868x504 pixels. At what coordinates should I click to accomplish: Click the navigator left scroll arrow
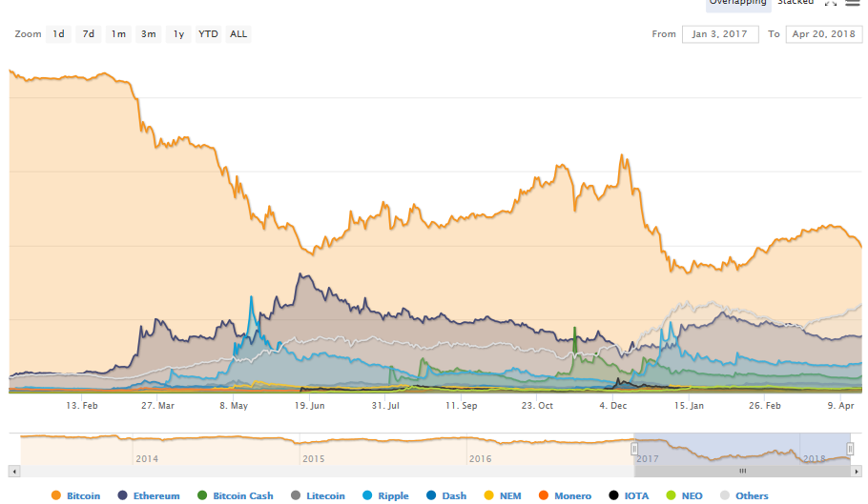(x=13, y=471)
